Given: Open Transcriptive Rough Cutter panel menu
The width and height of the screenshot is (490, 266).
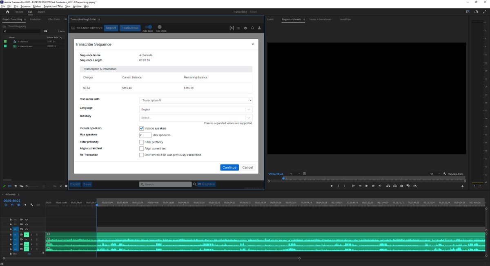Looking at the screenshot, I should (99, 20).
